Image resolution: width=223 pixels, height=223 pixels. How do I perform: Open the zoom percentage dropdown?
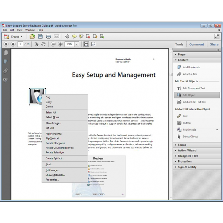pyautogui.click(x=77, y=44)
